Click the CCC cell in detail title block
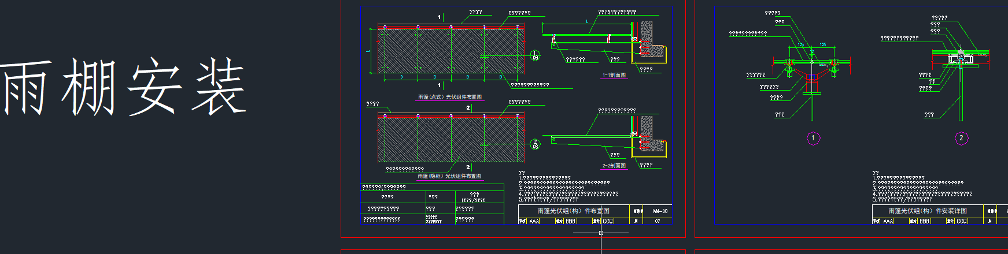This screenshot has height=254, width=1008. (x=961, y=221)
